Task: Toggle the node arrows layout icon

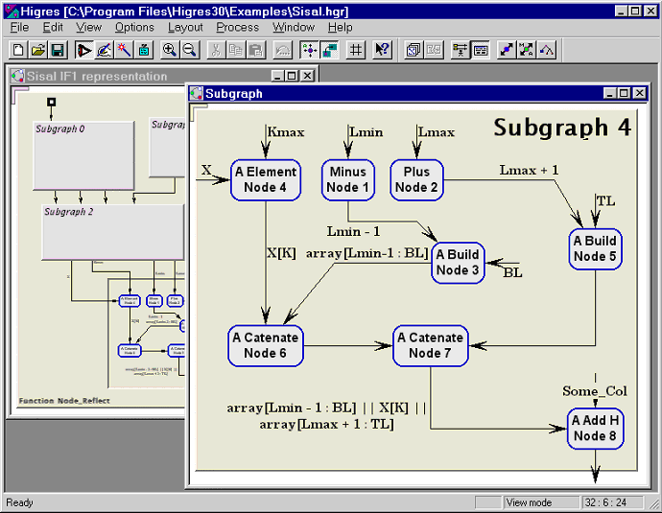Action: [x=310, y=50]
